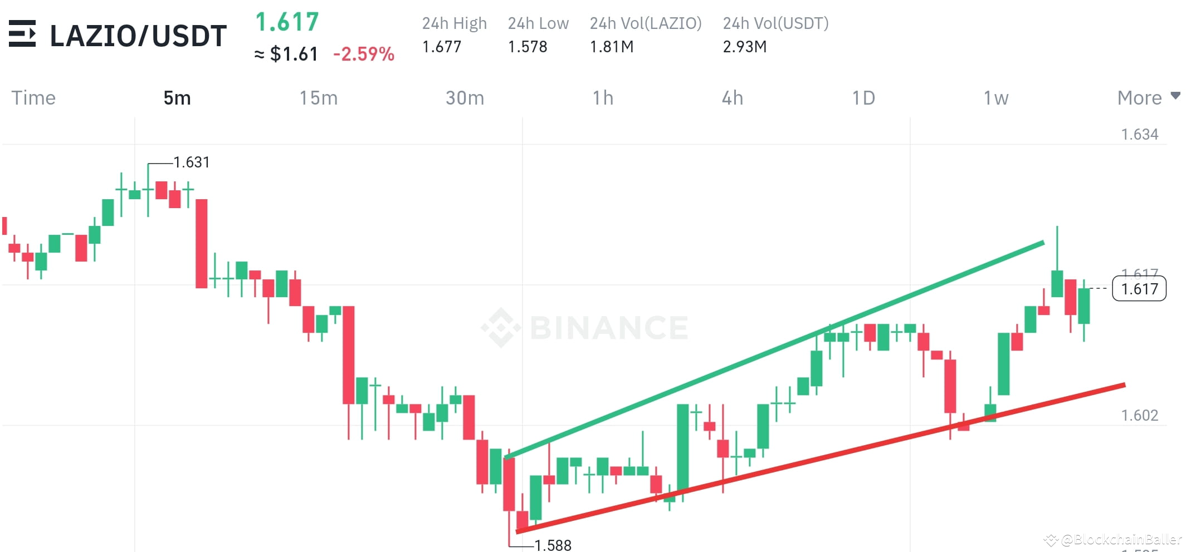This screenshot has width=1186, height=552.
Task: Click the 24h Low value 1.578
Action: coord(527,47)
